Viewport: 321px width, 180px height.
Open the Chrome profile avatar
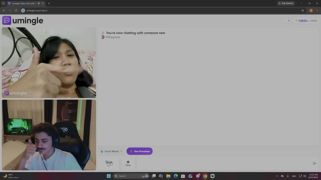tap(311, 10)
